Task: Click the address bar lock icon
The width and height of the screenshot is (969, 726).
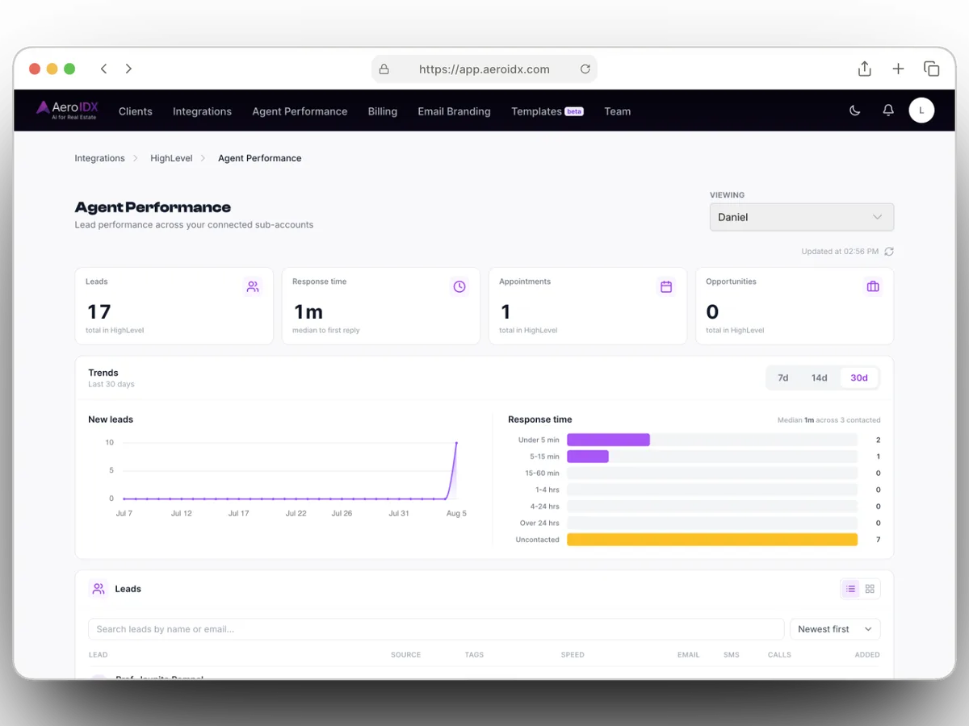Action: point(384,69)
